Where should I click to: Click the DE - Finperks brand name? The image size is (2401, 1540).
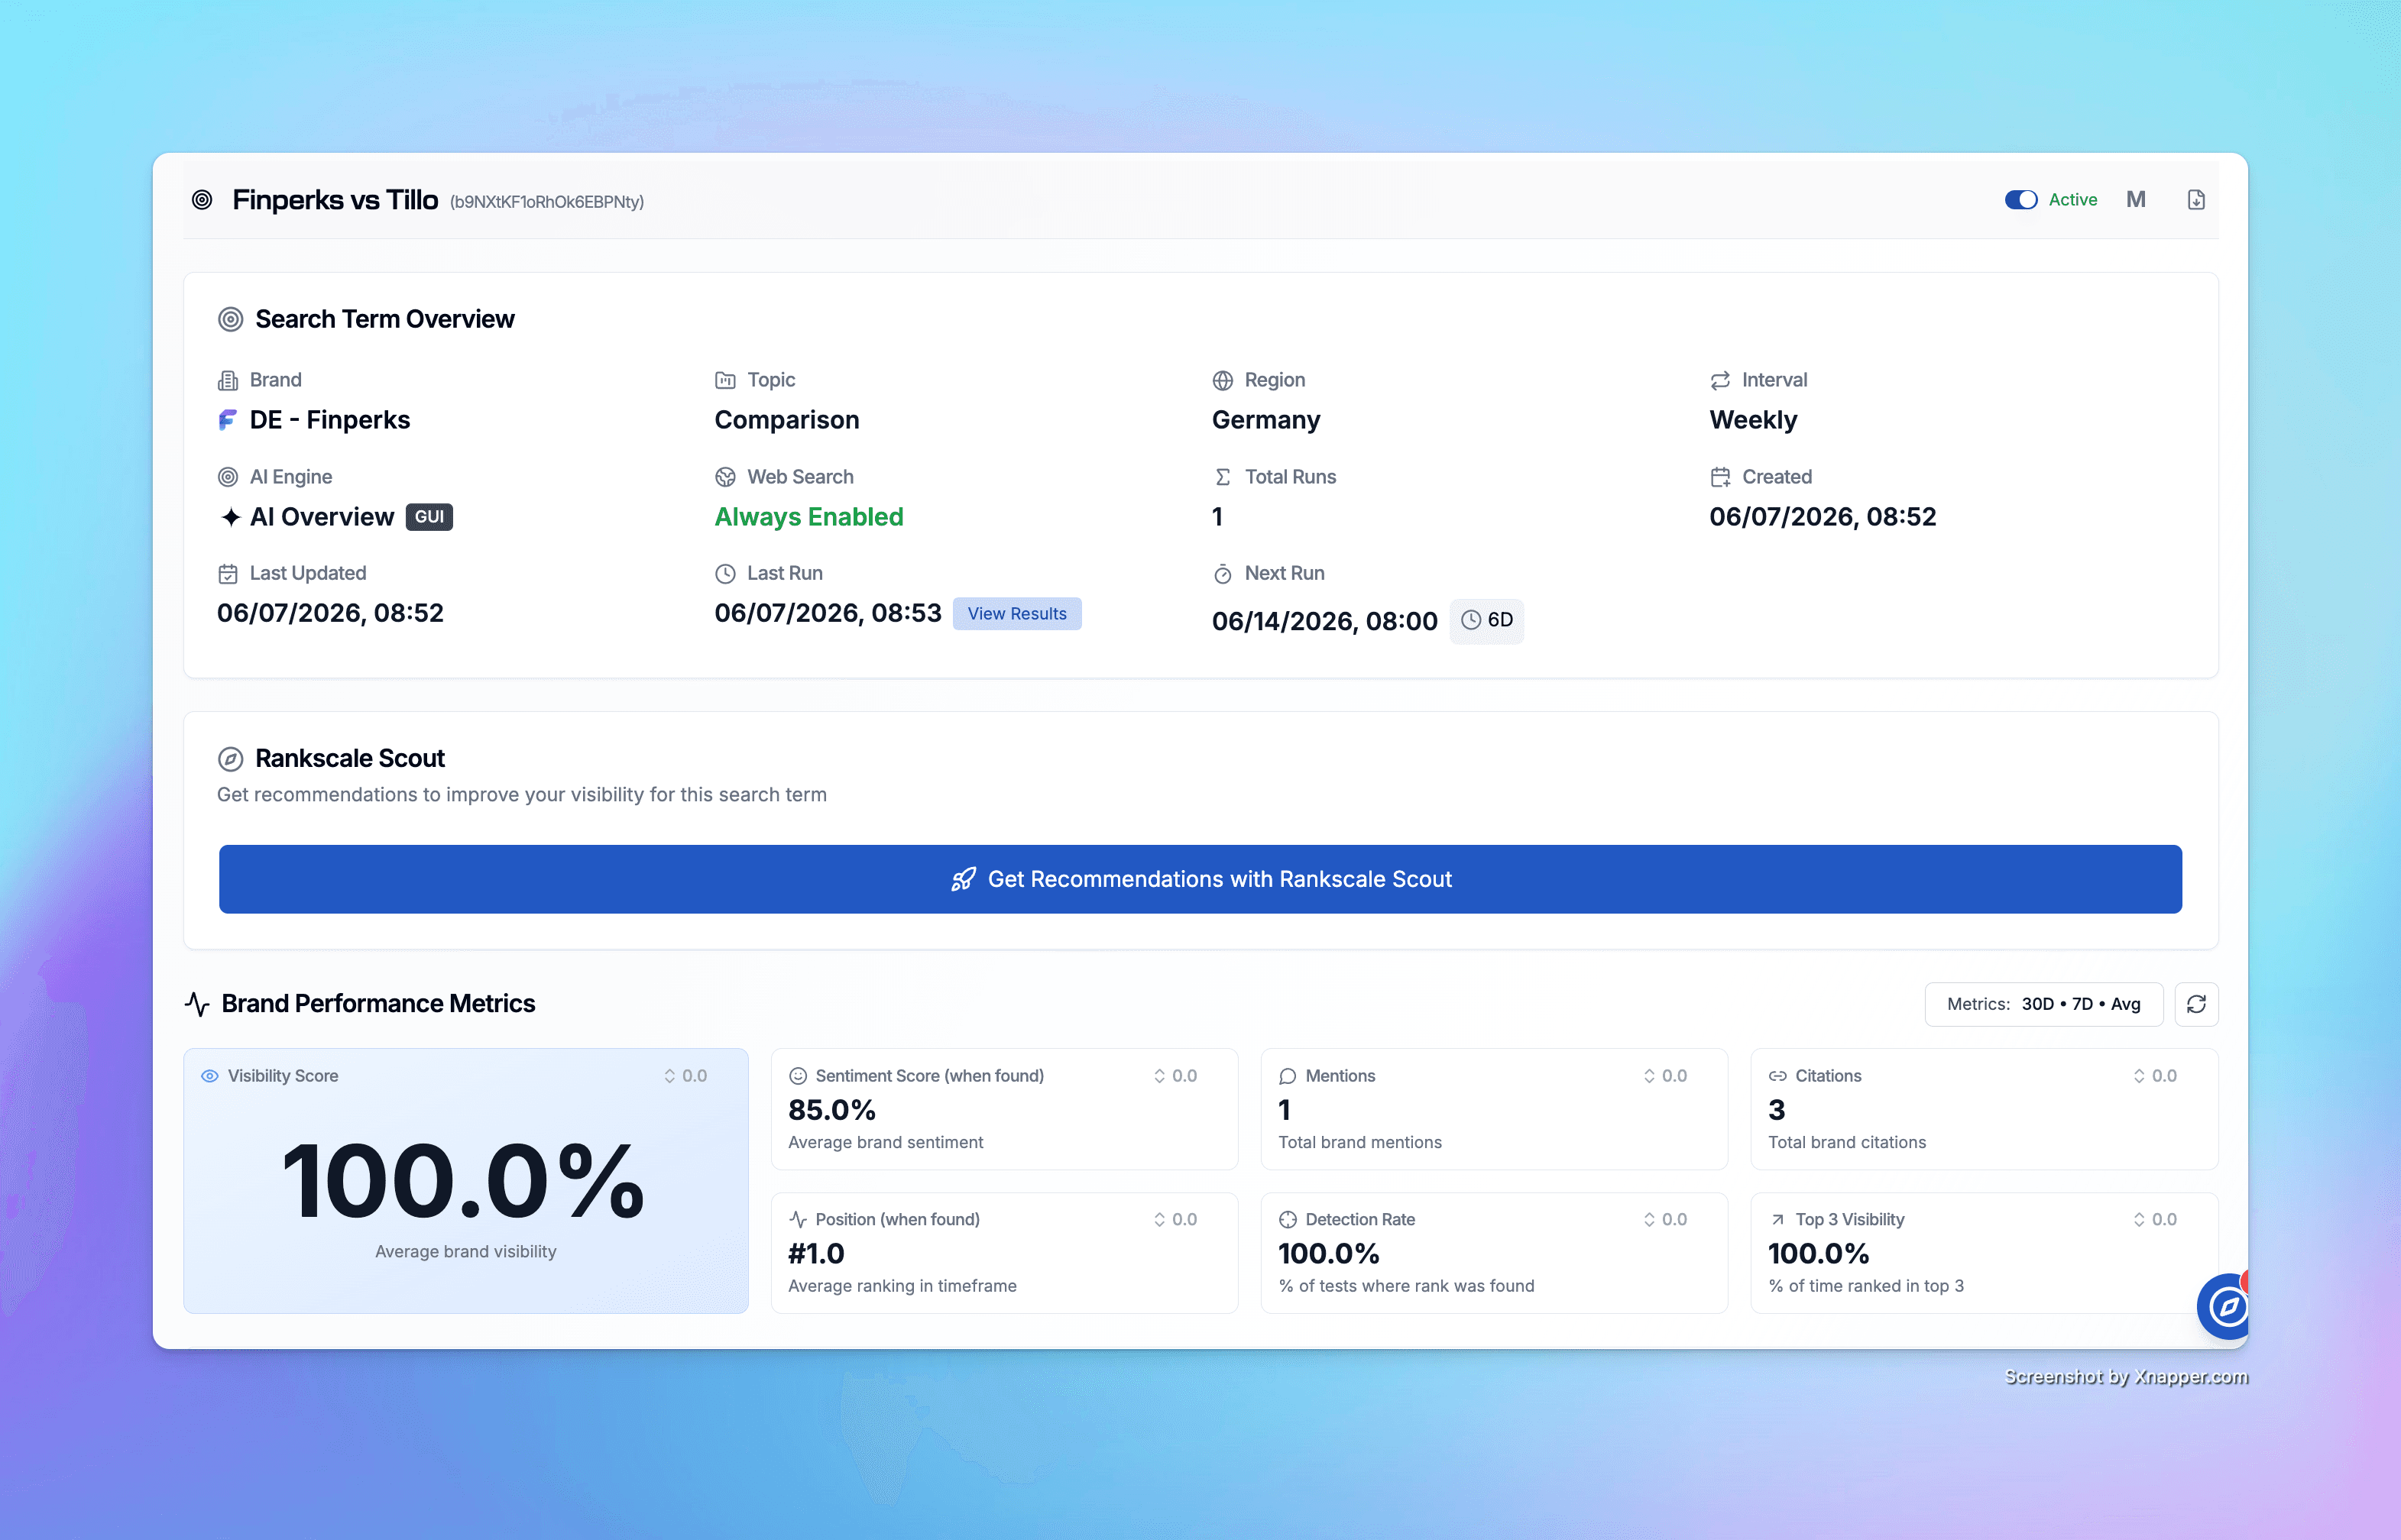tap(329, 420)
